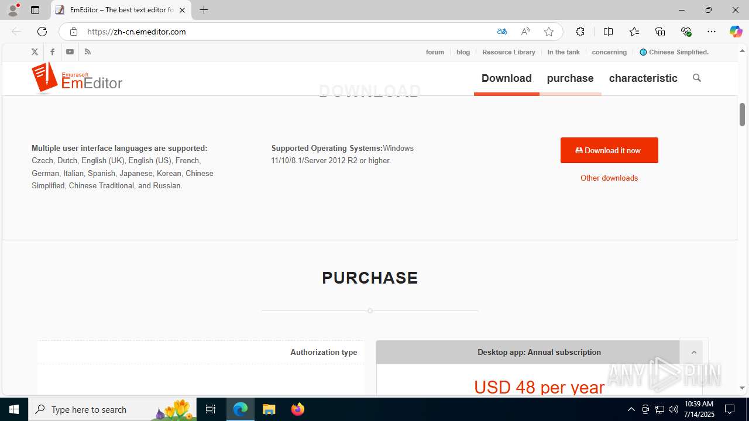
Task: View site information lock icon
Action: 73,32
